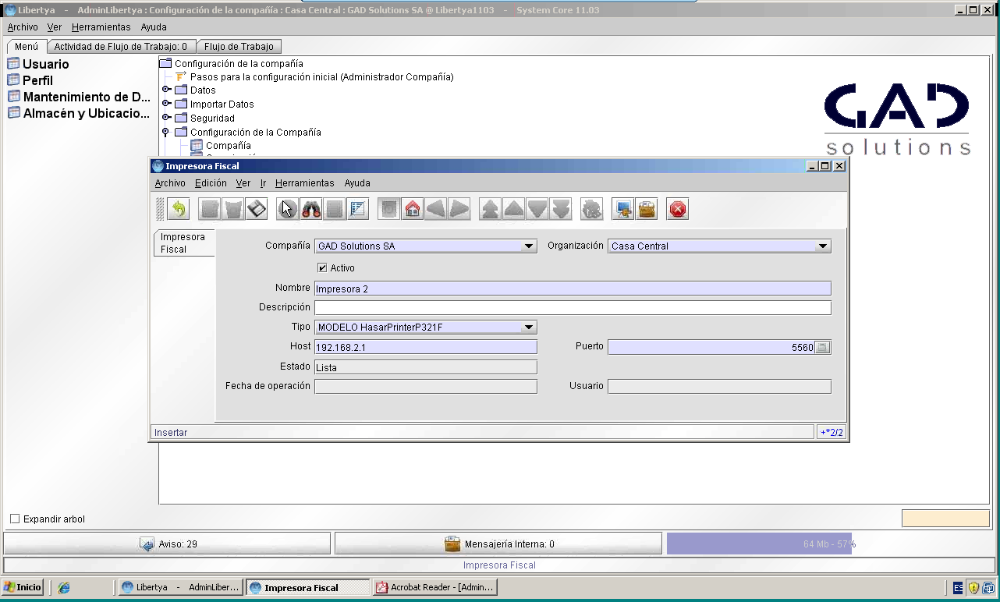Click Internet Explorer quick launch icon

[64, 588]
